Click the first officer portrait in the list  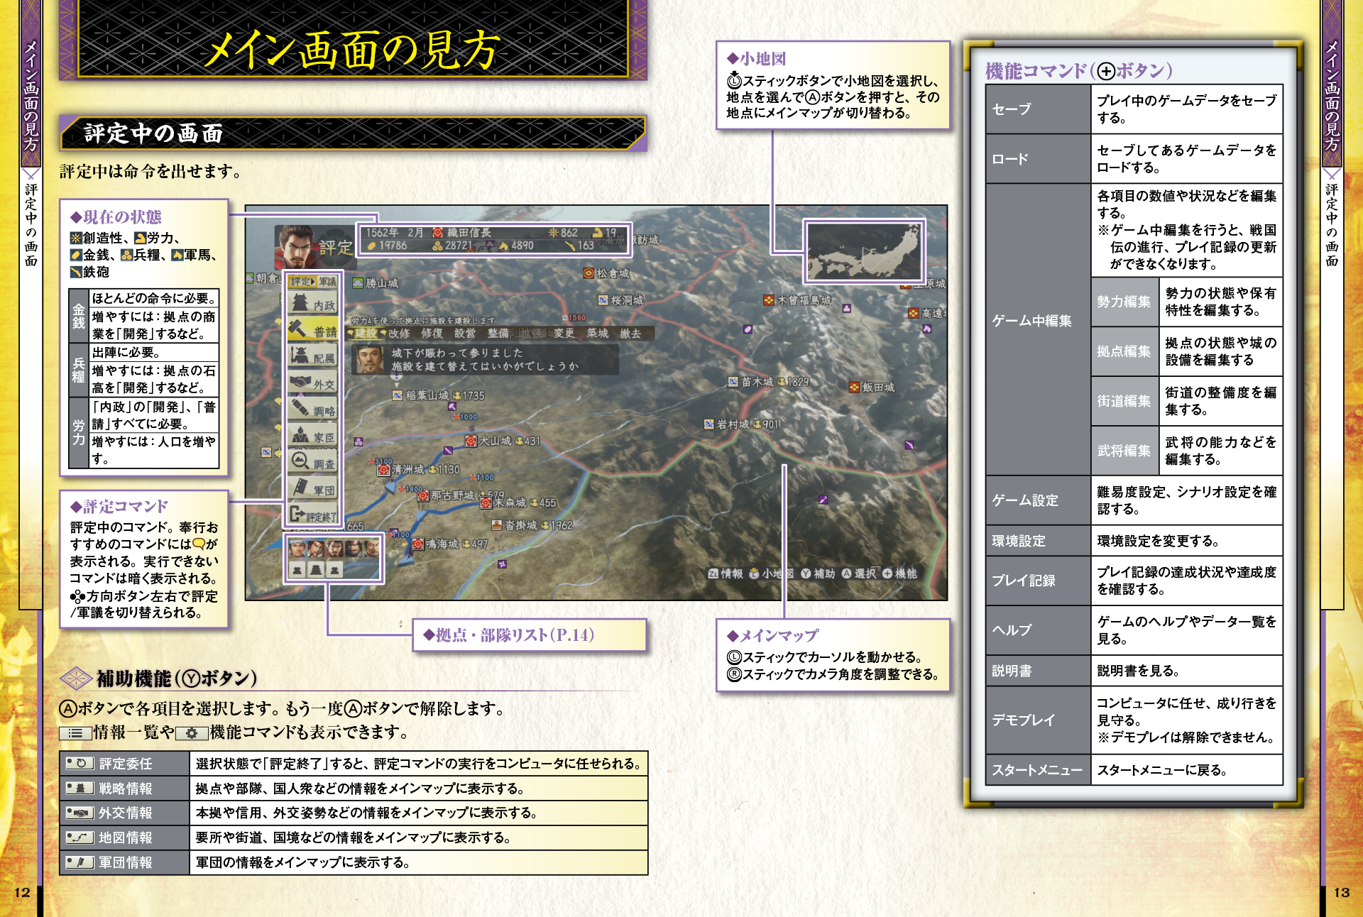[x=298, y=548]
